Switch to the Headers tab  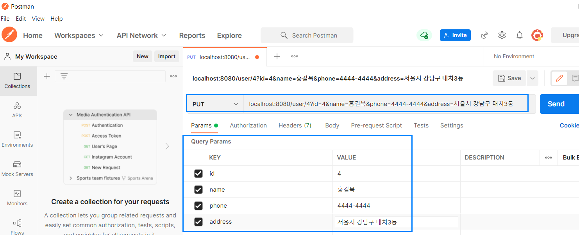click(295, 126)
